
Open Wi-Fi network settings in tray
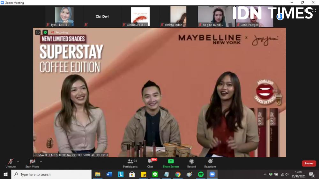(x=282, y=174)
